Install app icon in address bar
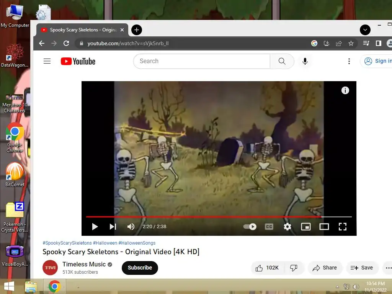Image resolution: width=392 pixels, height=294 pixels. point(327,43)
